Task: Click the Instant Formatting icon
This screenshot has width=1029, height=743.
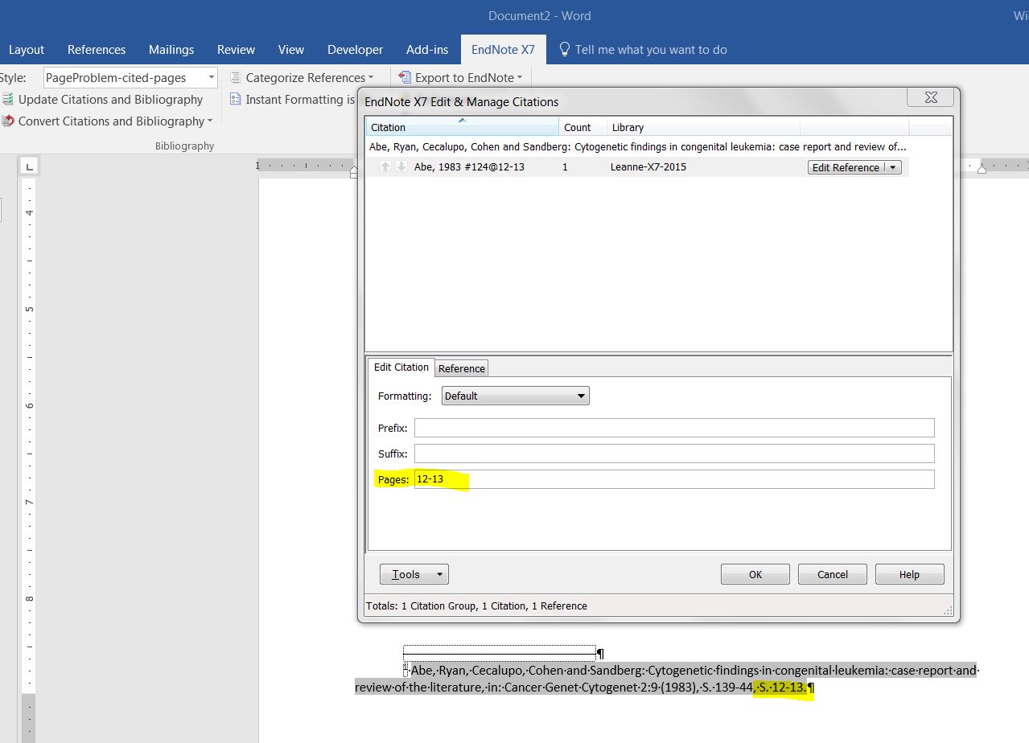Action: 235,100
